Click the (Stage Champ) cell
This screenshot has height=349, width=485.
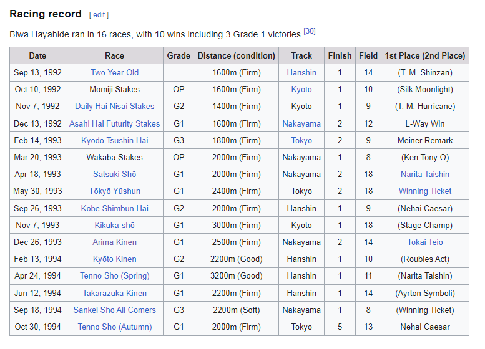(425, 225)
